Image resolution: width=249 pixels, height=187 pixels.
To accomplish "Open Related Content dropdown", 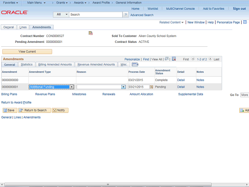I will point(171,22).
